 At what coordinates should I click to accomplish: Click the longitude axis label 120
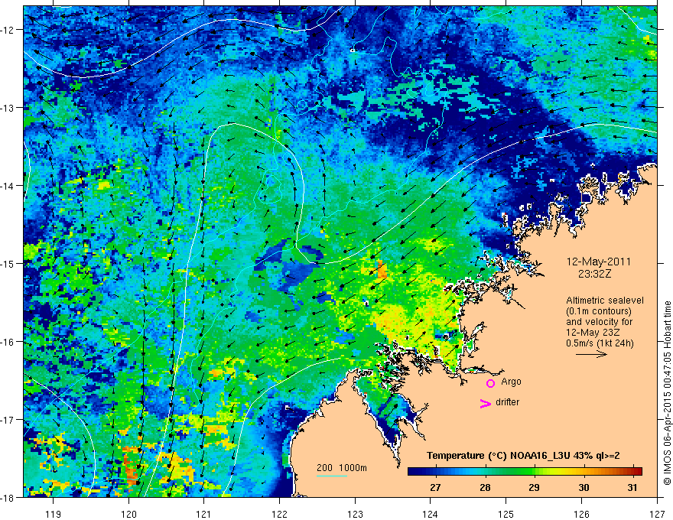[128, 514]
